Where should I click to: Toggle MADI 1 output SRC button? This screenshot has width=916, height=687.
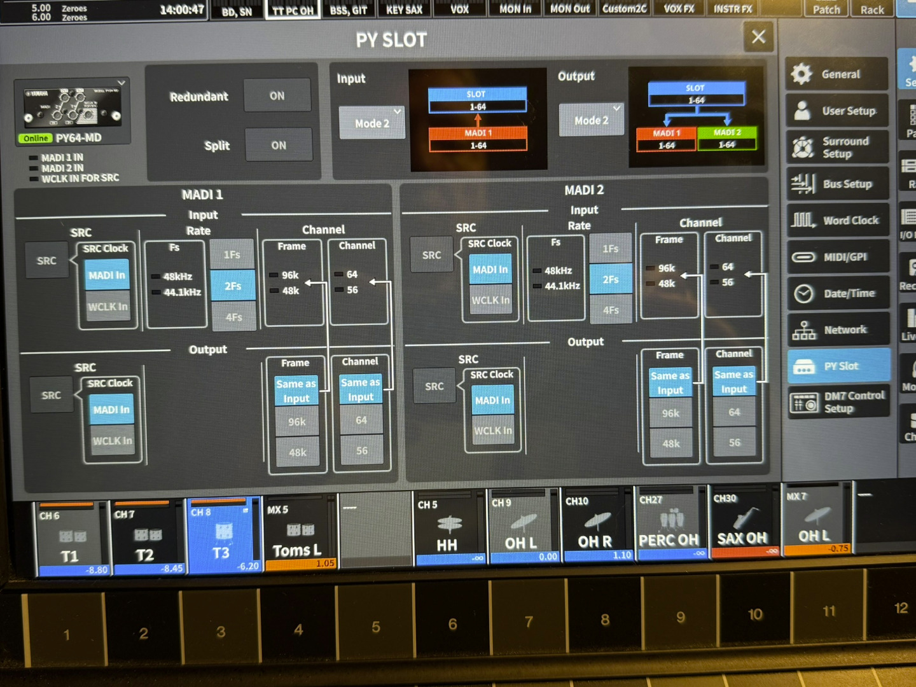[51, 395]
